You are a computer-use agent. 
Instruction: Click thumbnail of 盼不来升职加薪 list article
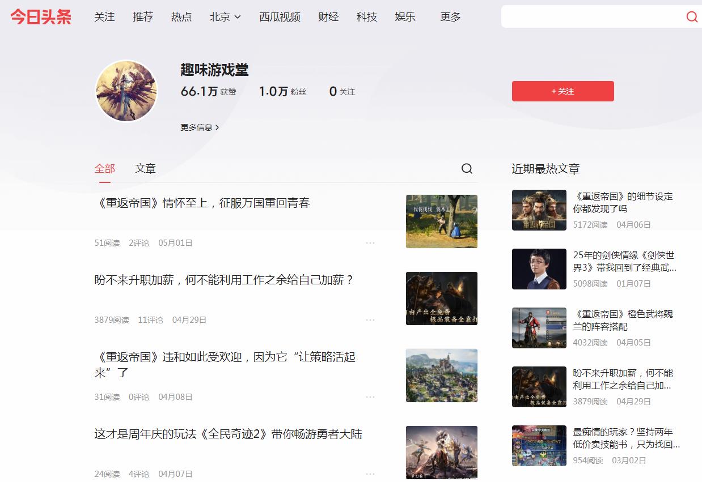click(x=442, y=298)
